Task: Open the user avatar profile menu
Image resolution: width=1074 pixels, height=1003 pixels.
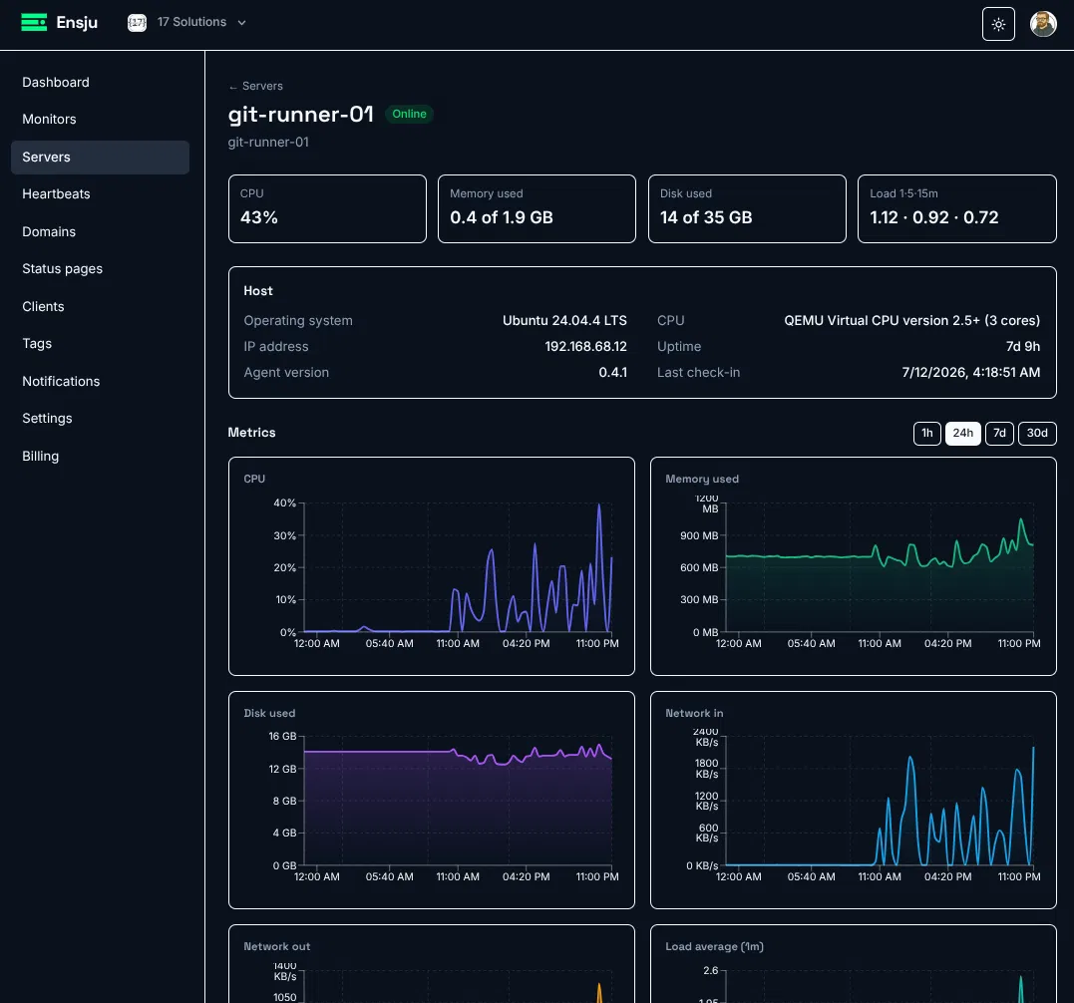Action: (x=1042, y=24)
